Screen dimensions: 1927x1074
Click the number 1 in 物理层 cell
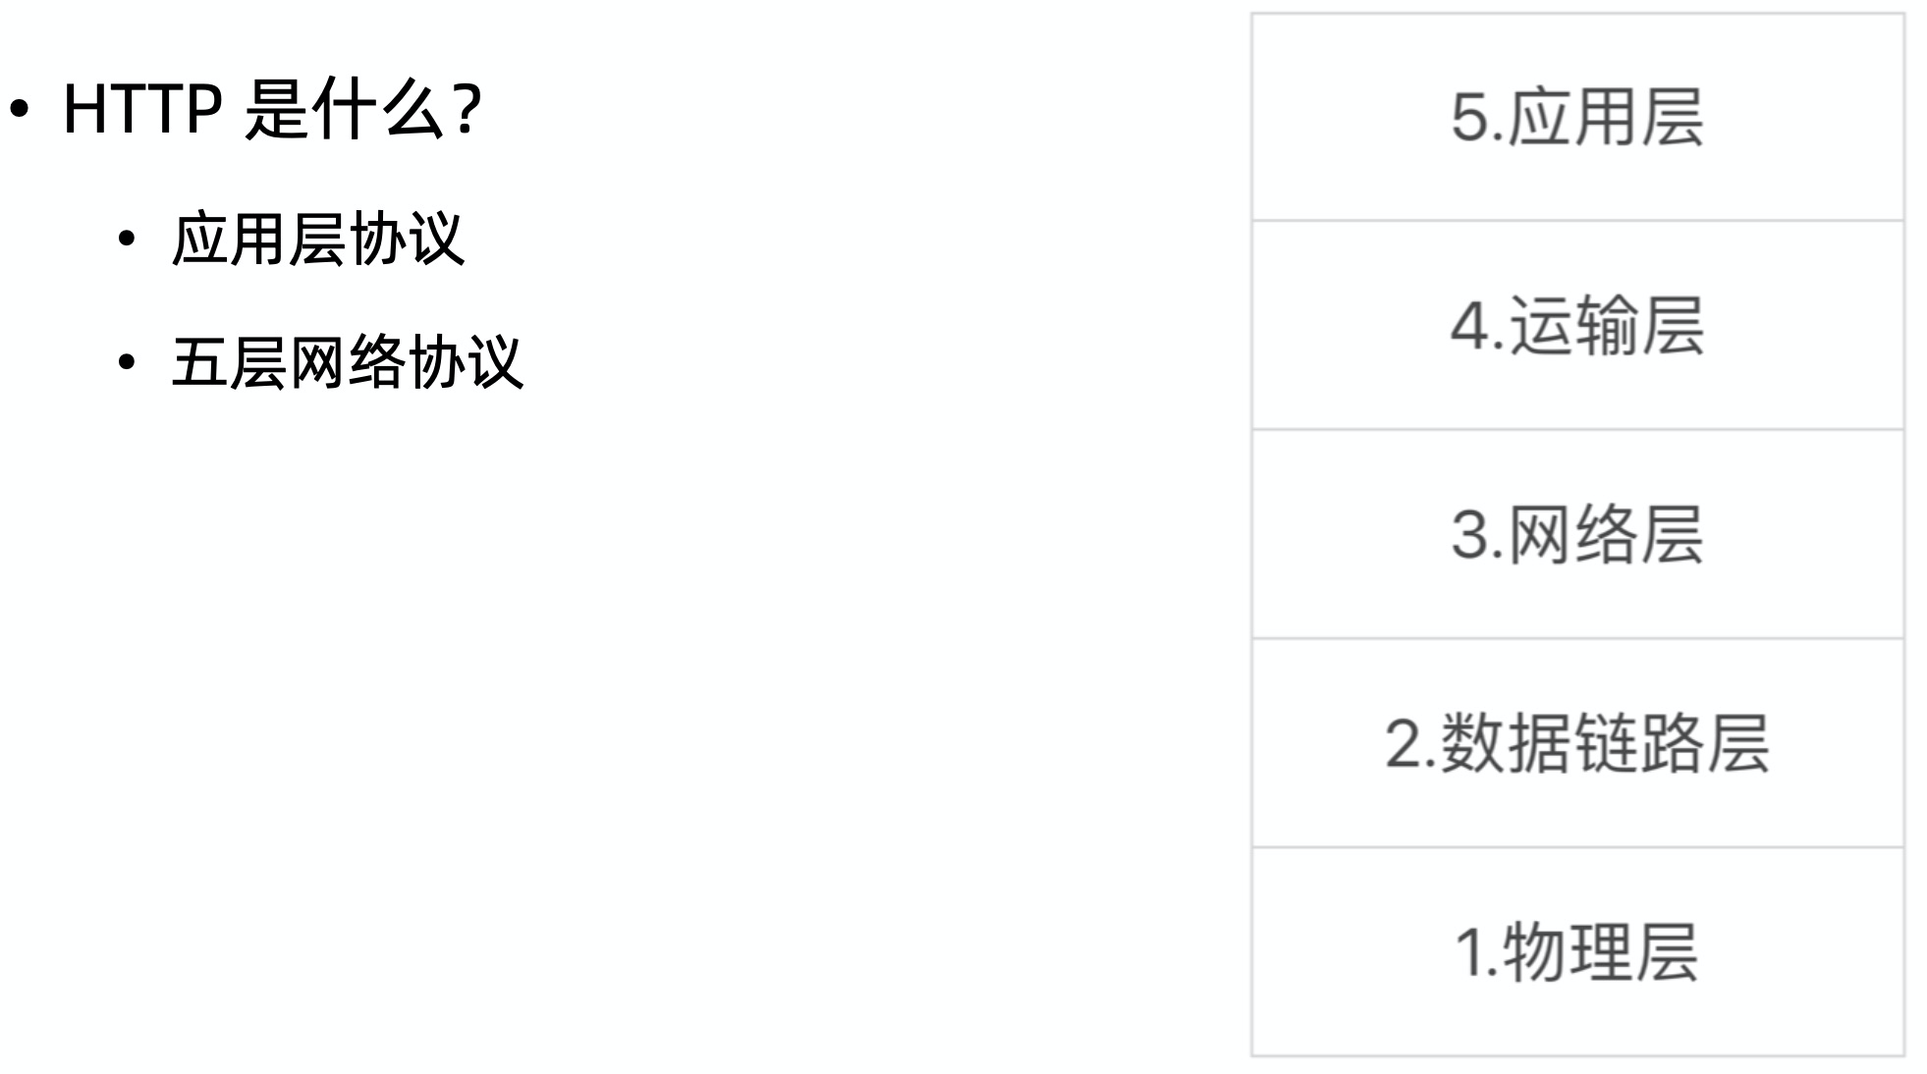[x=1469, y=953]
